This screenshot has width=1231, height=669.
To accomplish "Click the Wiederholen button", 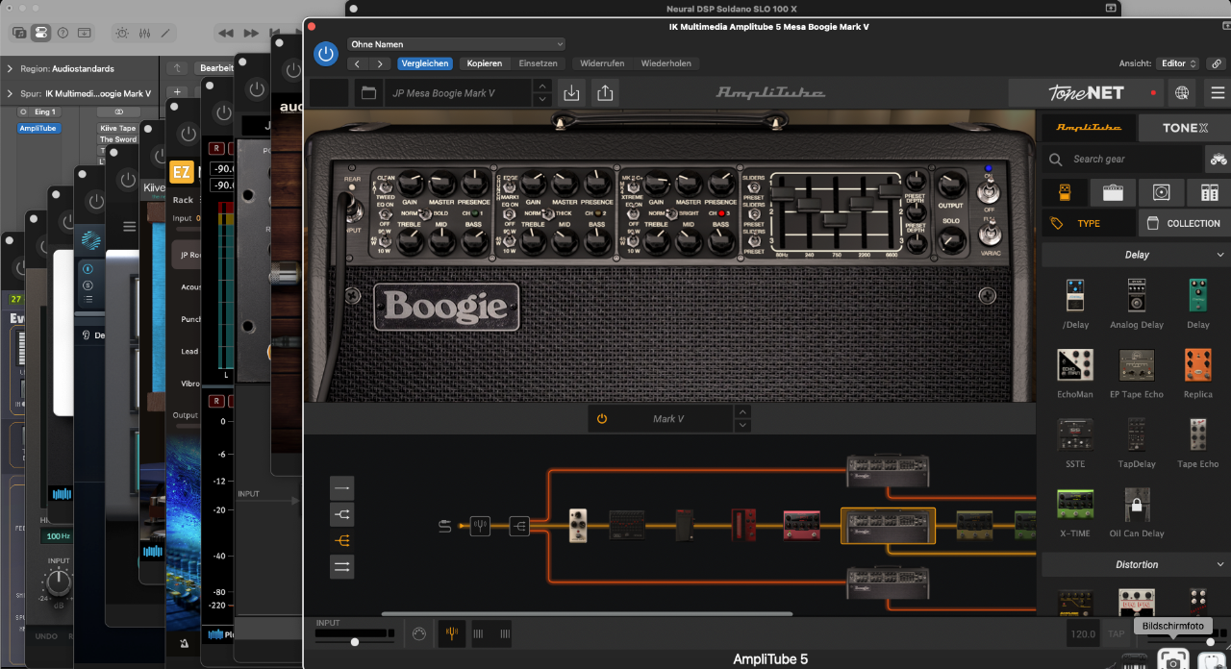I will (666, 63).
